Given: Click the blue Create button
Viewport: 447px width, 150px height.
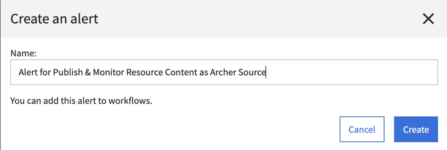Looking at the screenshot, I should pyautogui.click(x=416, y=129).
